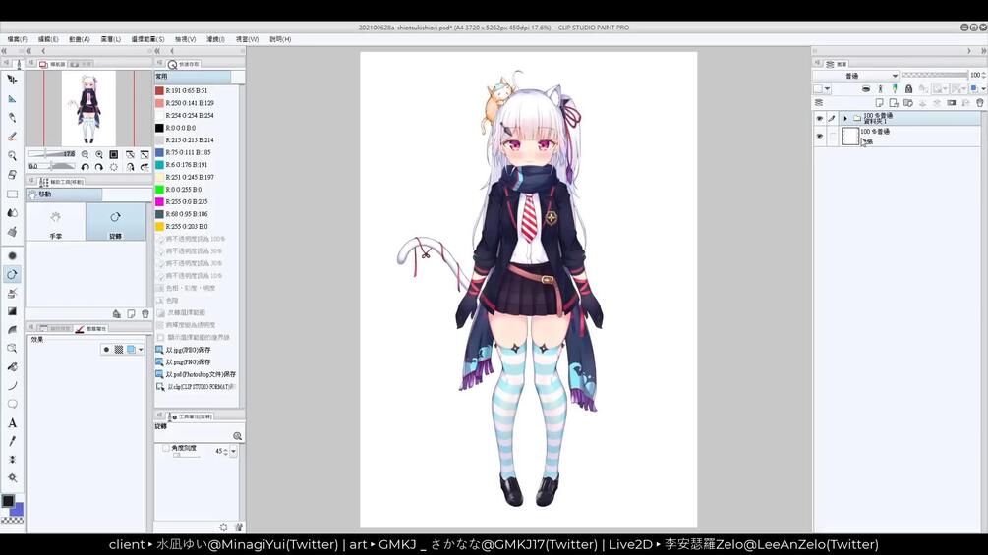Collapse right dock using double chevron arrow
This screenshot has height=555, width=988.
983,51
